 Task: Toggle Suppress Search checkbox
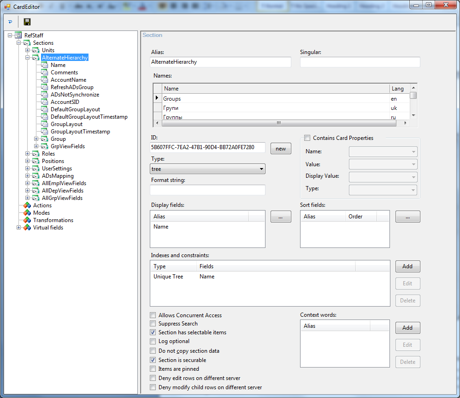point(153,324)
